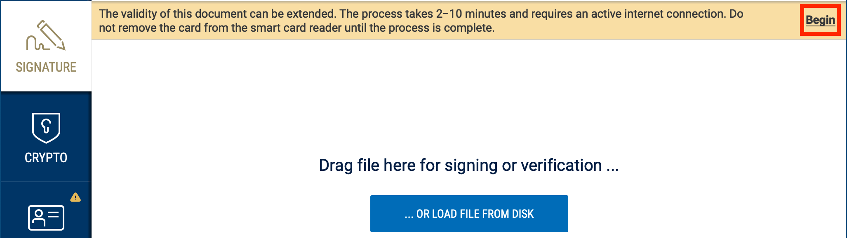Click the blue load file button's ellipsis
847x238 pixels.
(x=409, y=215)
